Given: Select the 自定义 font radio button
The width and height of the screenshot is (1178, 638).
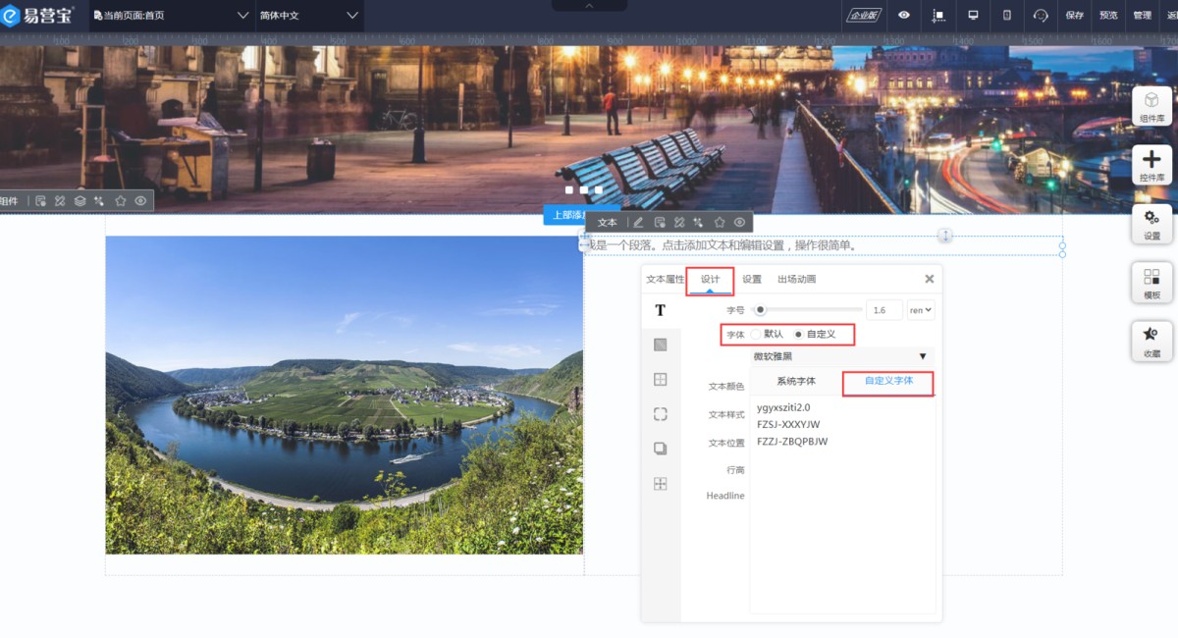Looking at the screenshot, I should 799,334.
